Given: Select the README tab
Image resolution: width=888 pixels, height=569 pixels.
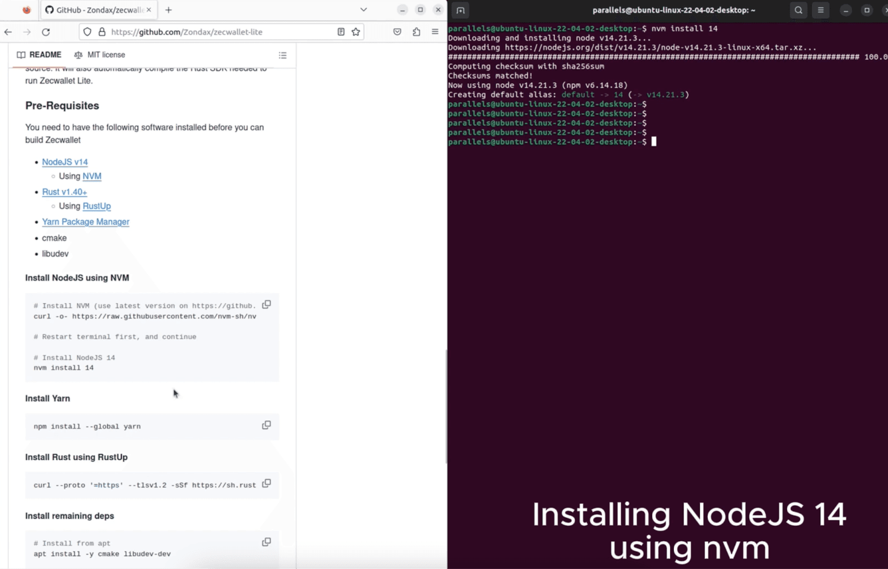Looking at the screenshot, I should point(39,55).
